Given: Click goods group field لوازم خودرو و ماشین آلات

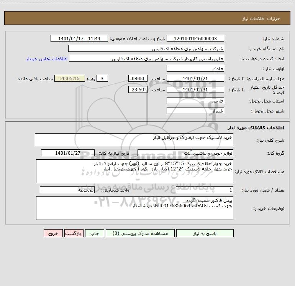Looking at the screenshot, I should (x=185, y=153).
